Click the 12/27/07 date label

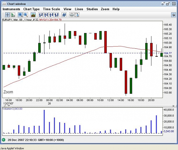click(x=8, y=104)
